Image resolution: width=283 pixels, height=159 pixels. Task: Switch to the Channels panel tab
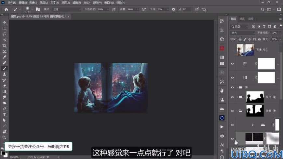242,19
